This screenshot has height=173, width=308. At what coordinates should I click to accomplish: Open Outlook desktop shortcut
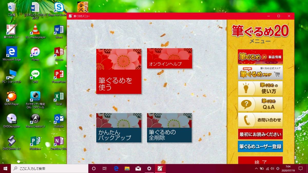pos(59,121)
